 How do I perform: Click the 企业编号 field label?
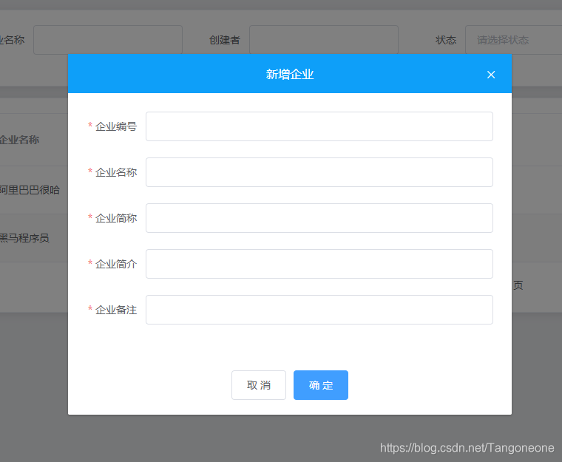click(x=116, y=126)
